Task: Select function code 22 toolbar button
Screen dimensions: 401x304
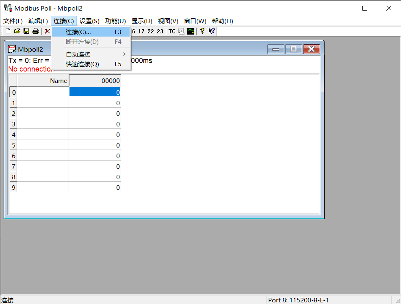Action: pos(151,31)
